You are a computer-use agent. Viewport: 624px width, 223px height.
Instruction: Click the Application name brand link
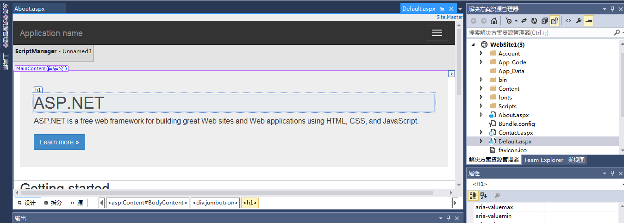pos(51,33)
